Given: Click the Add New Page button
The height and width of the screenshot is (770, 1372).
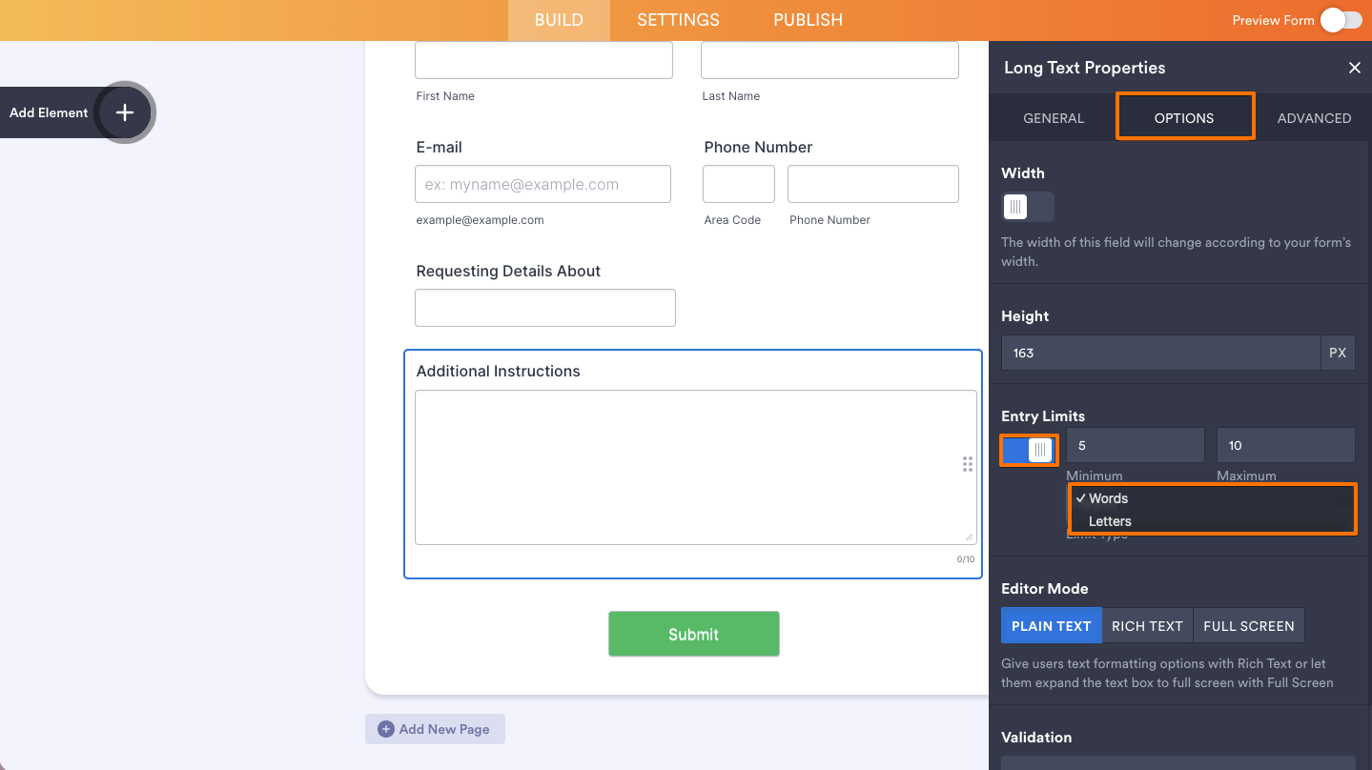Looking at the screenshot, I should [435, 729].
